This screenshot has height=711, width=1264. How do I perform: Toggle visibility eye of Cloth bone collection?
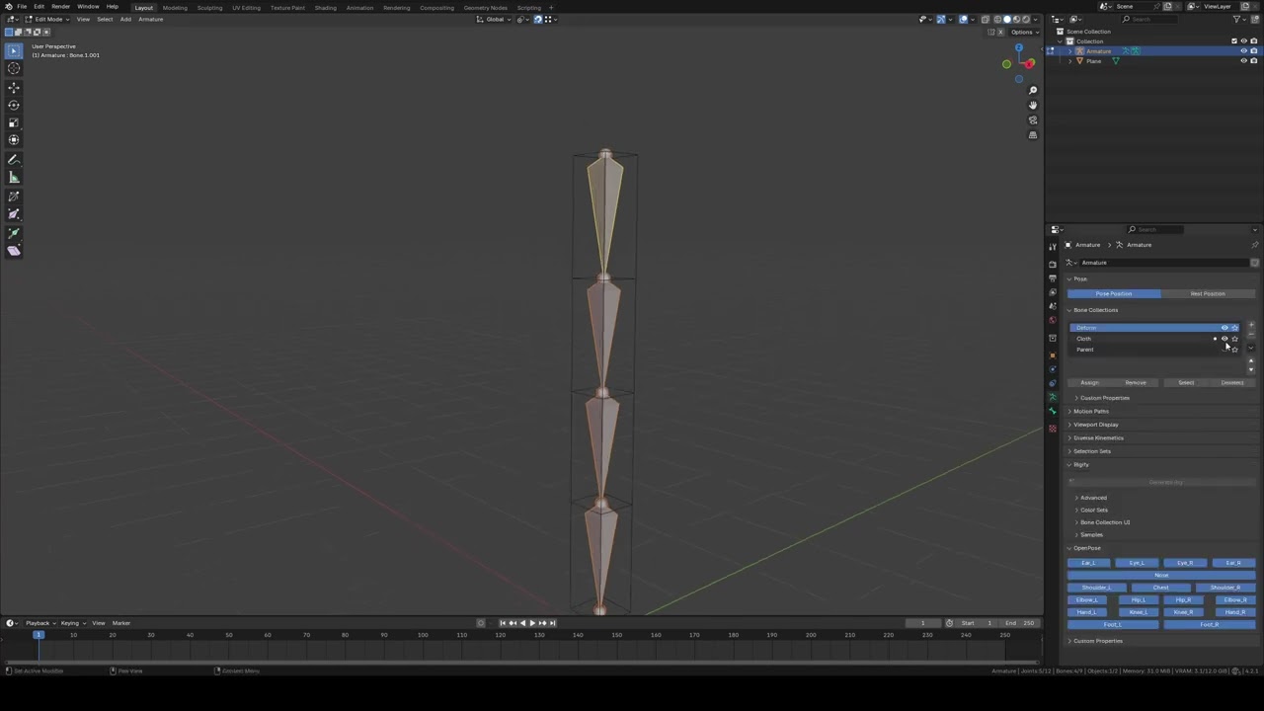coord(1224,339)
